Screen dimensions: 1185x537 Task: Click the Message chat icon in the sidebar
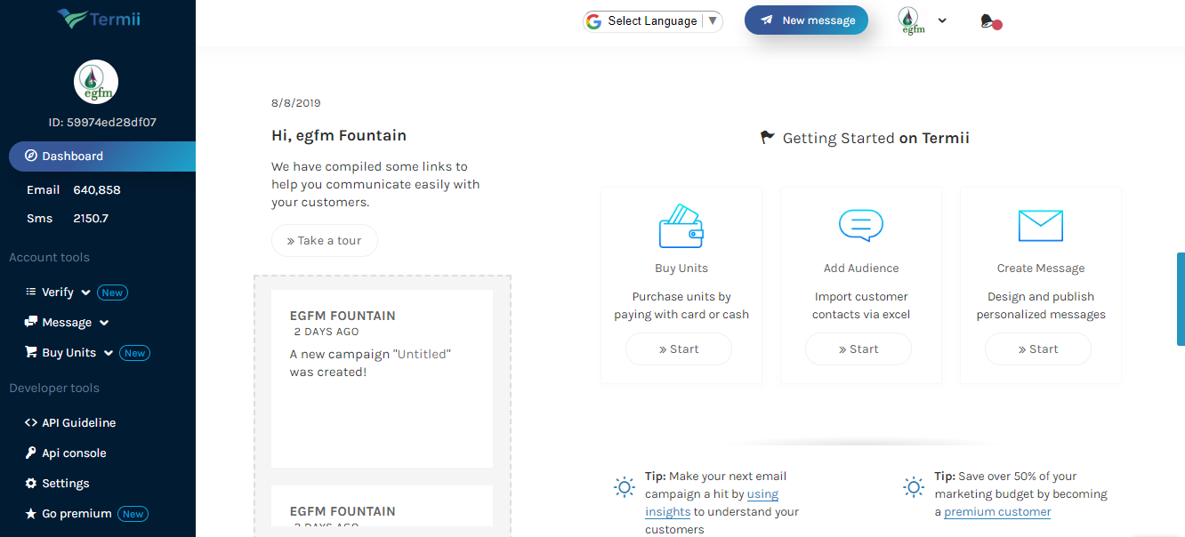[x=31, y=322]
